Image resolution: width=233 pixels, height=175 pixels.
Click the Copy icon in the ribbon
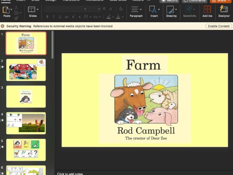coord(16,13)
